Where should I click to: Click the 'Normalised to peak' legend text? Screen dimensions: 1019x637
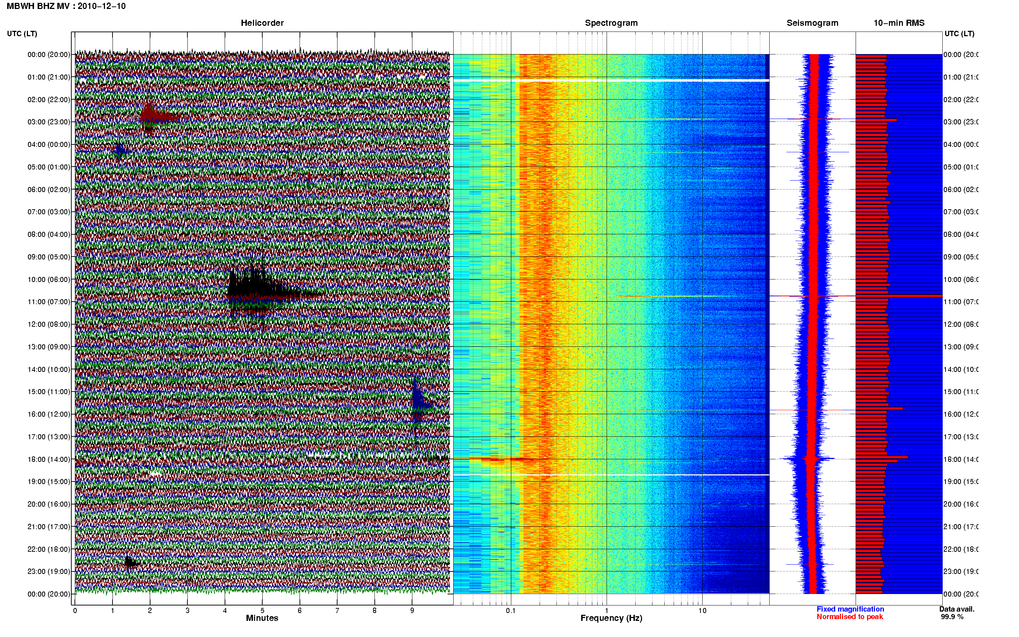point(850,617)
